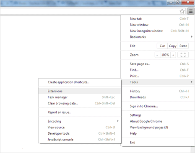Increase zoom with the plus button
Screen dimensions: 195x153
coord(173,55)
